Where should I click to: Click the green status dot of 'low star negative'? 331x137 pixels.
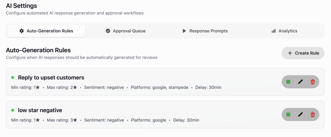(13, 110)
